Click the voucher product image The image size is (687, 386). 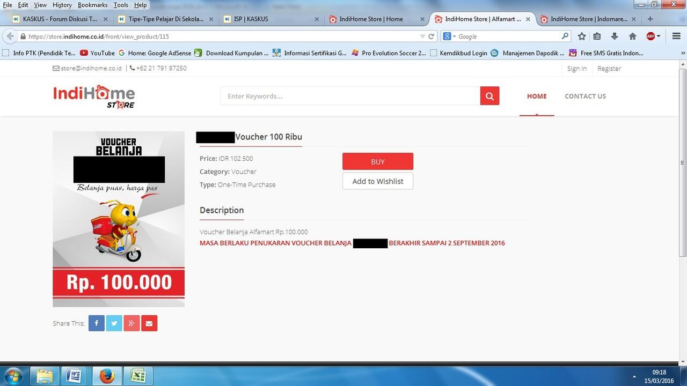click(119, 219)
